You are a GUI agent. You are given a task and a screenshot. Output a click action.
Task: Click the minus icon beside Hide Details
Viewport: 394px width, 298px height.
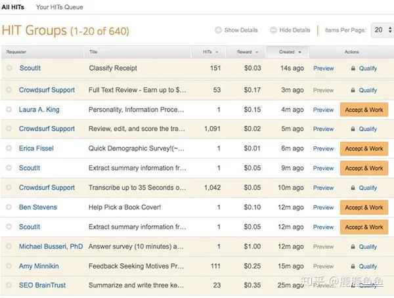[273, 30]
